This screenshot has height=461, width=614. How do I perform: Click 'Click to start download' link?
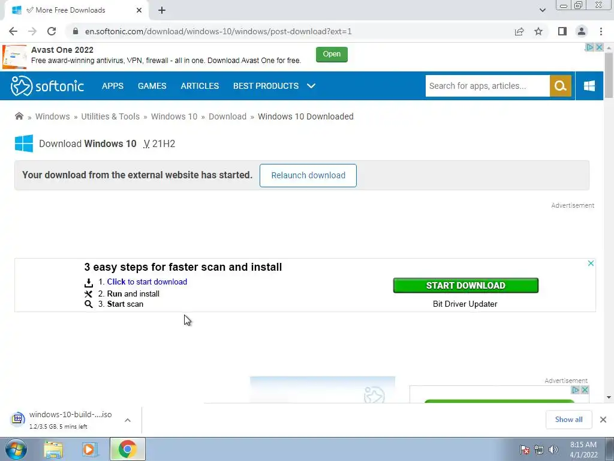[x=147, y=282]
